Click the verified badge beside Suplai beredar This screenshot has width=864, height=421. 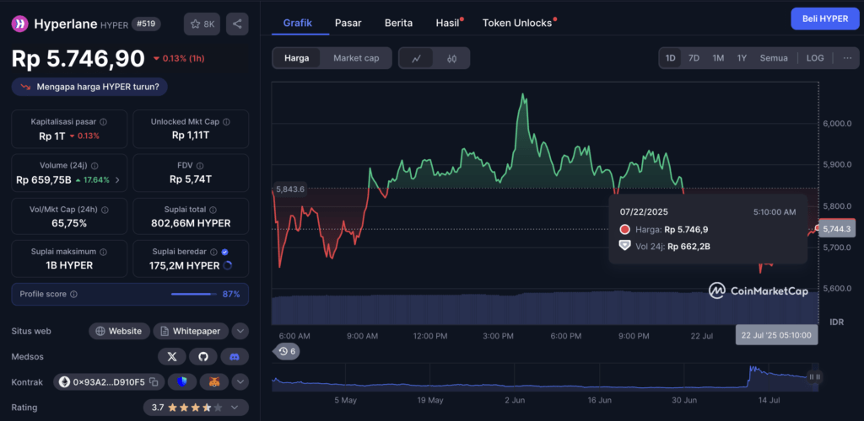(224, 252)
